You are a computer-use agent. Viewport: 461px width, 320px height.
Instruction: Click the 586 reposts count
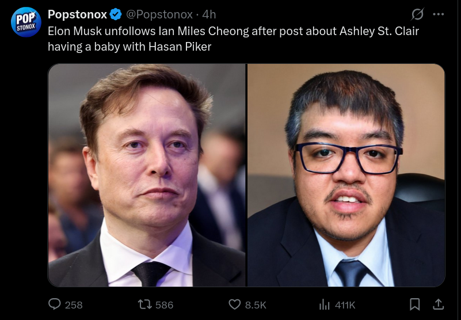click(x=164, y=305)
